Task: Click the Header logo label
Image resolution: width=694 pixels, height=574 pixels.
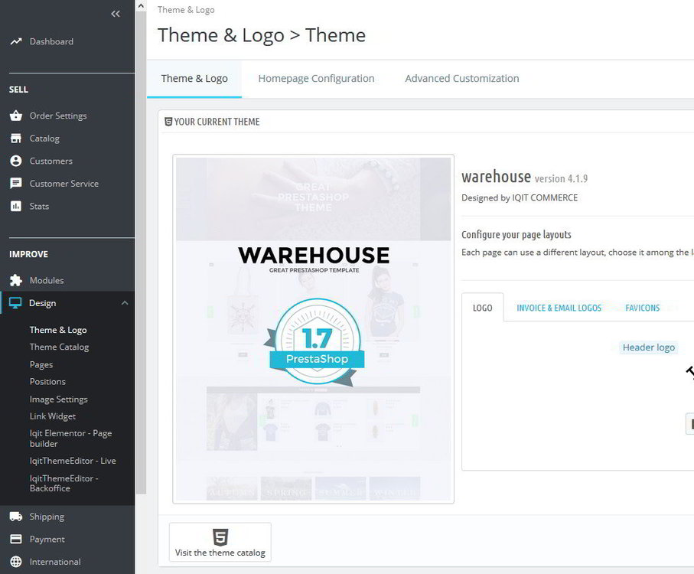Action: tap(648, 348)
